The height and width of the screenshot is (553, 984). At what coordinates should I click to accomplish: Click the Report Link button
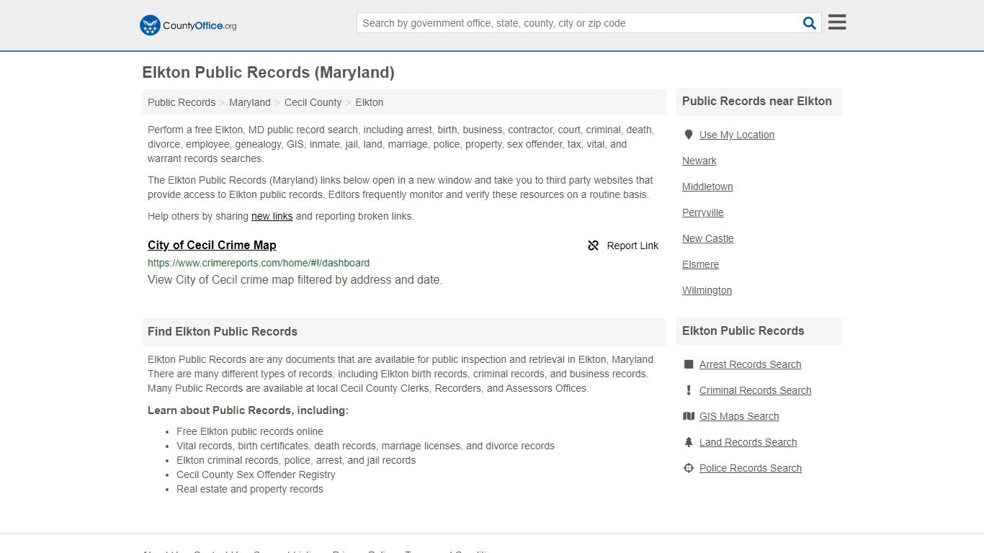click(x=623, y=246)
